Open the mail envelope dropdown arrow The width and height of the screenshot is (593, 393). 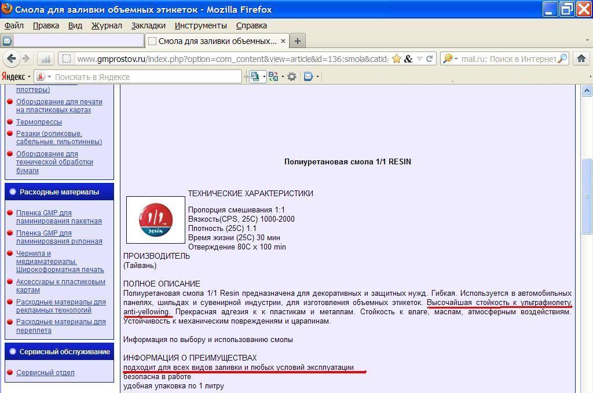(317, 77)
